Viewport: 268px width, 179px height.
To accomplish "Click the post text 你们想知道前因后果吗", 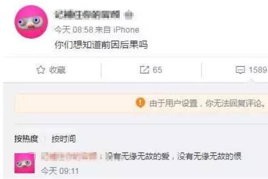I will (x=101, y=45).
